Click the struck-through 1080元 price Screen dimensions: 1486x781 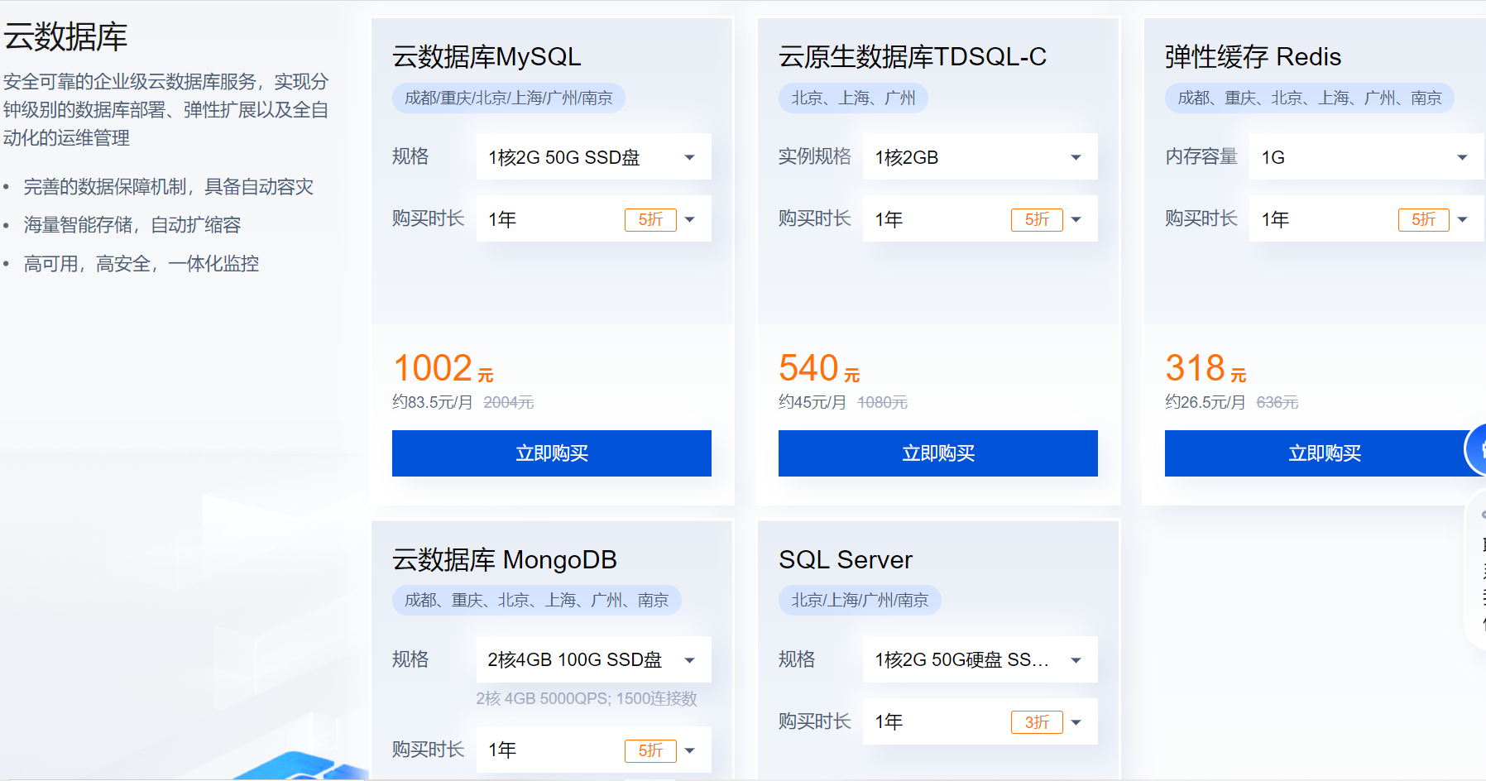click(x=883, y=402)
